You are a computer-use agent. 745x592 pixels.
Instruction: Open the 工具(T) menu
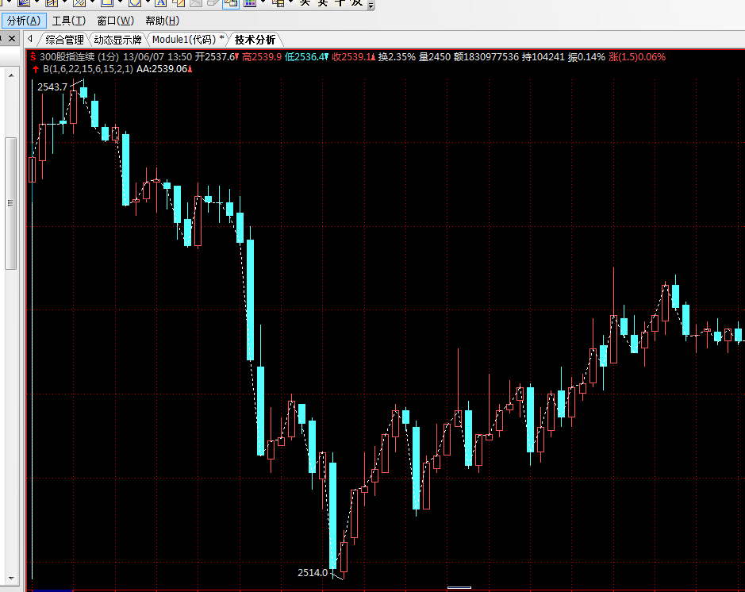tap(68, 21)
